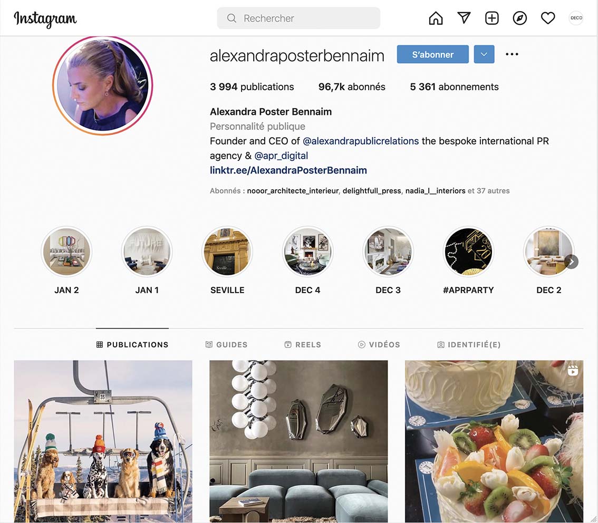598x523 pixels.
Task: Click the Instagram logo
Action: [45, 18]
